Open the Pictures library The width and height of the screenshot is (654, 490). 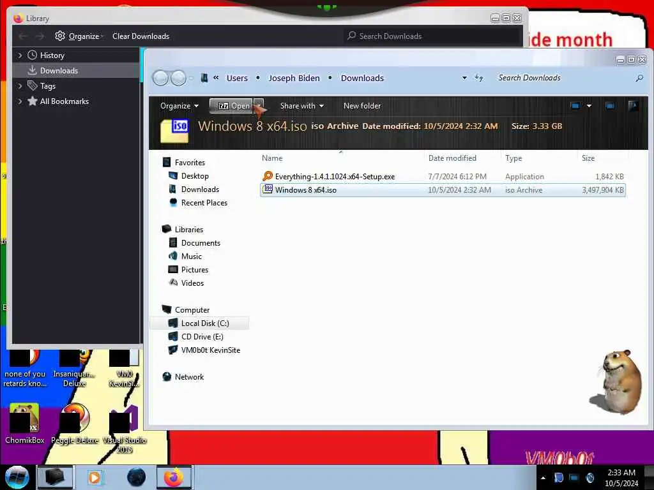(195, 270)
